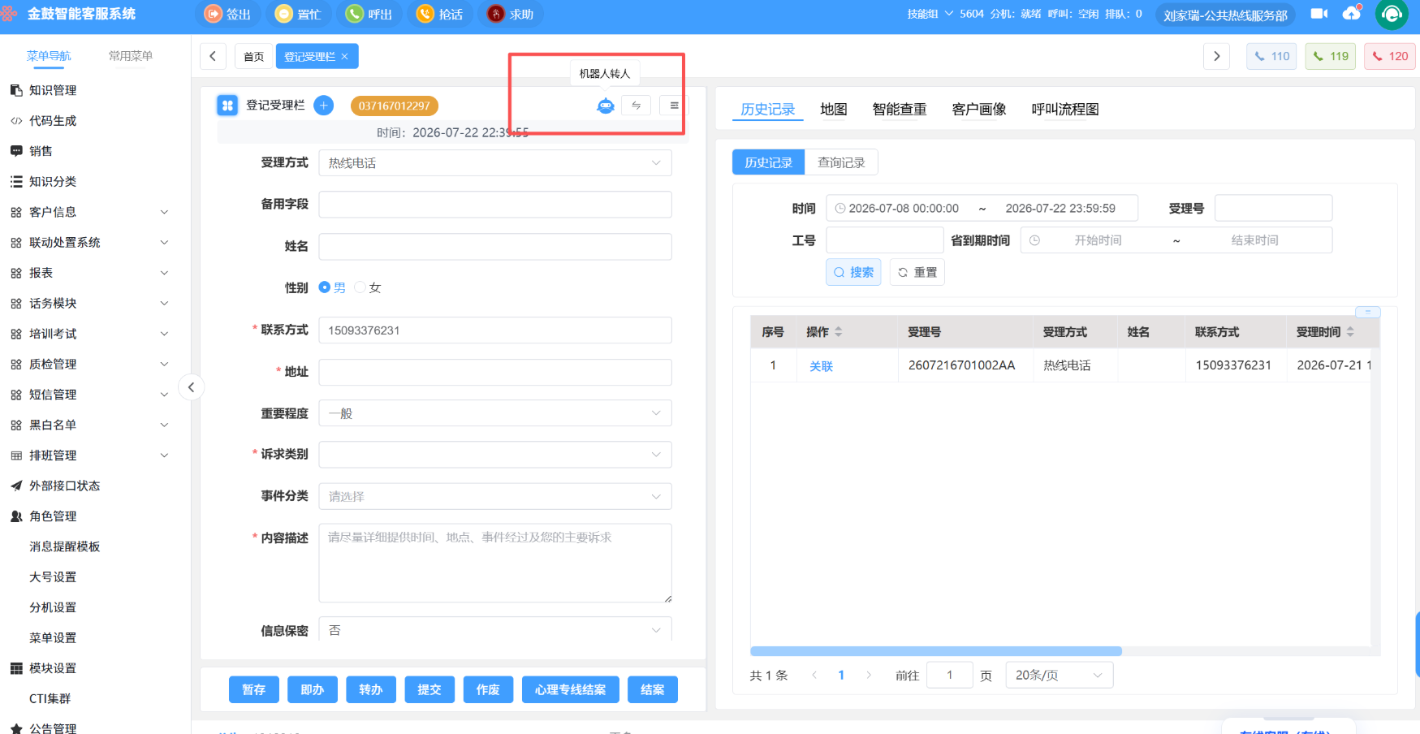The image size is (1420, 734).
Task: Click the 搜索 search button
Action: click(x=853, y=272)
